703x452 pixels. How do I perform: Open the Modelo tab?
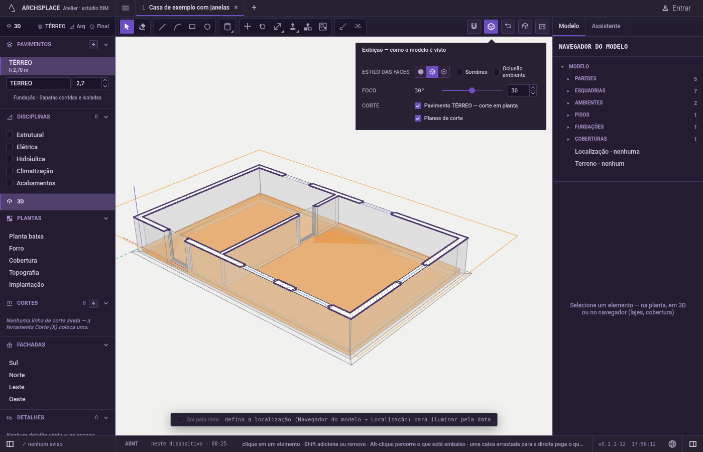[x=569, y=26]
